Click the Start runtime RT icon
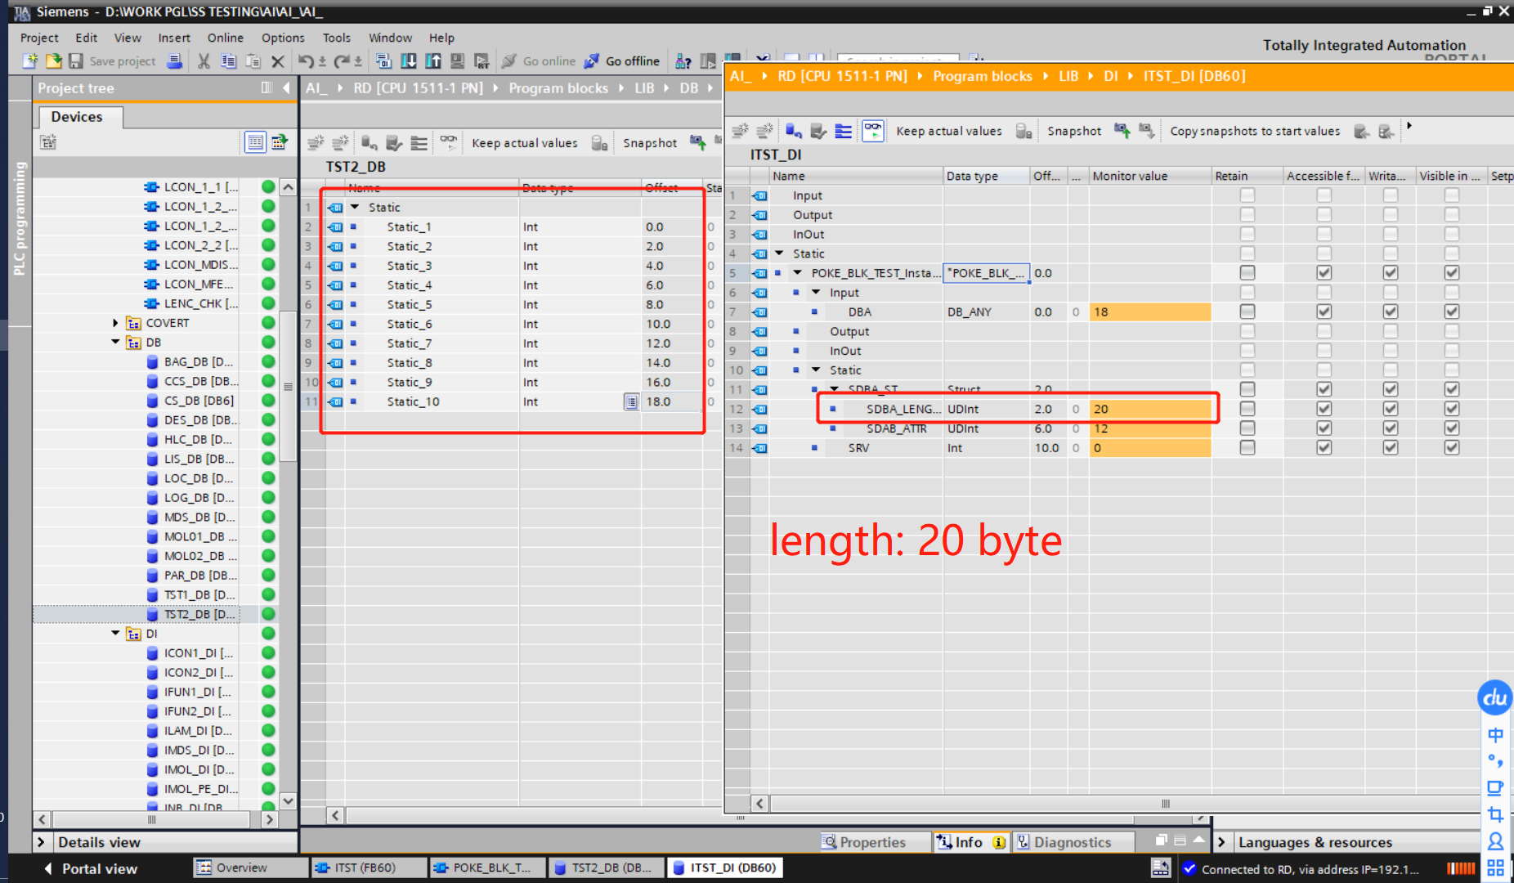 point(482,61)
